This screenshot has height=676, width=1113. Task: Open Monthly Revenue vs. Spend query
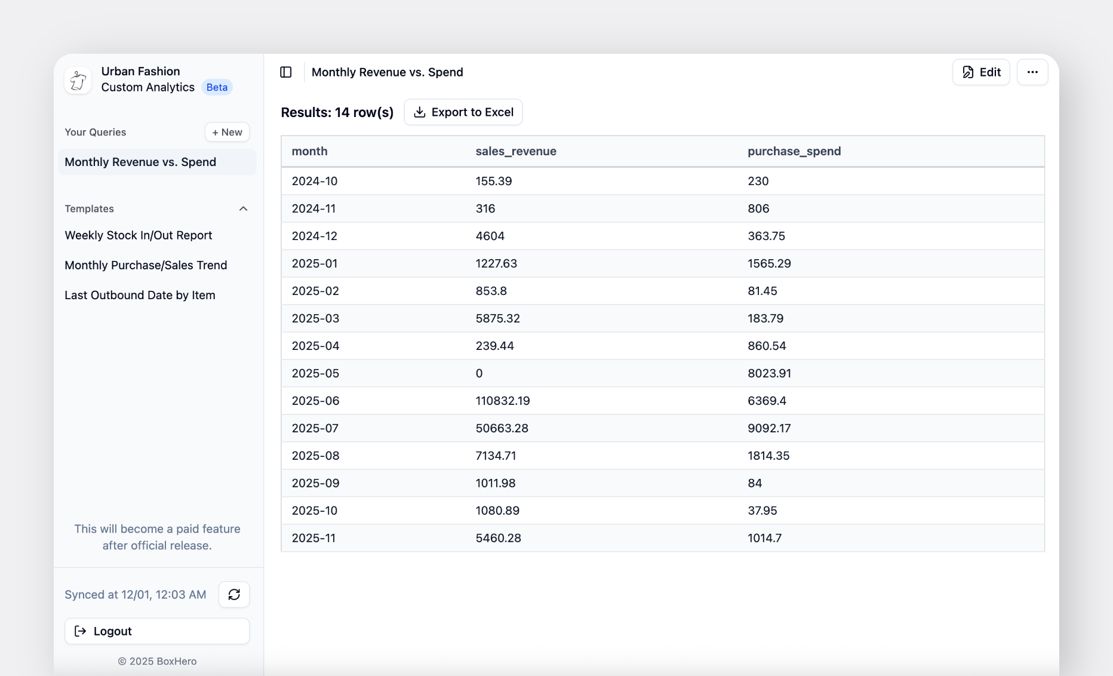tap(140, 162)
